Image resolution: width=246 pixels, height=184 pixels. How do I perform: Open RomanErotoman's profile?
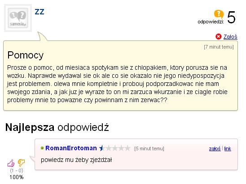[x=71, y=148]
